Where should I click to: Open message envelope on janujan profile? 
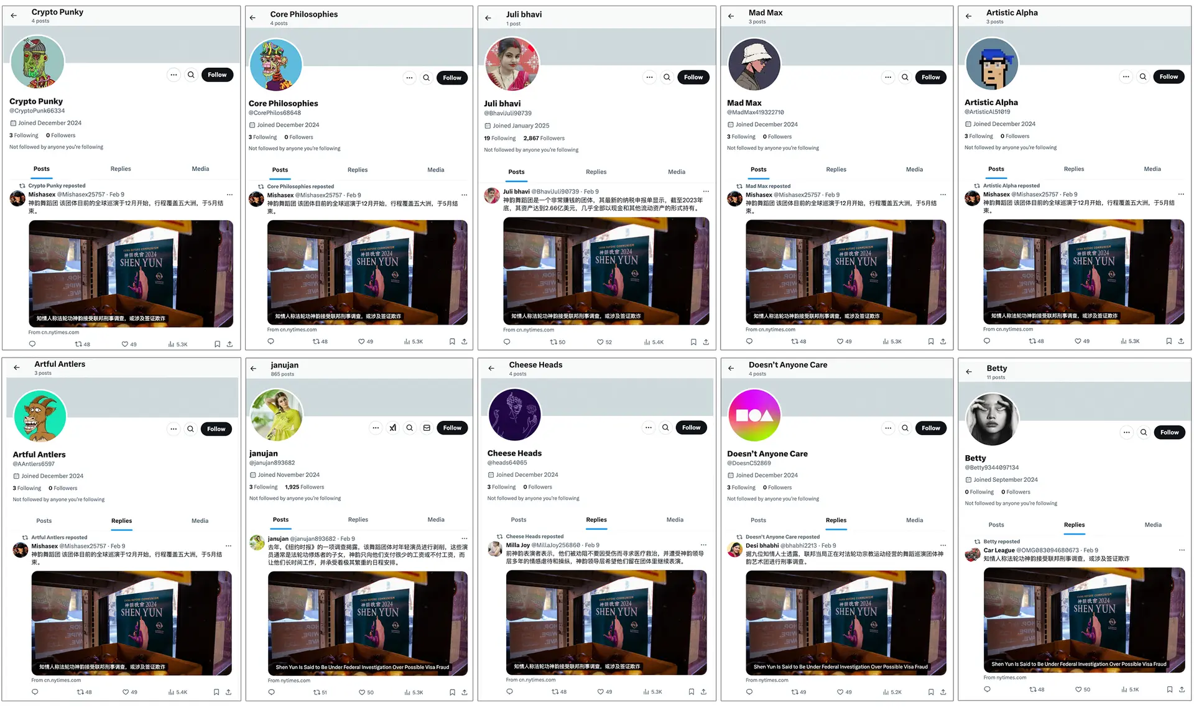(427, 428)
